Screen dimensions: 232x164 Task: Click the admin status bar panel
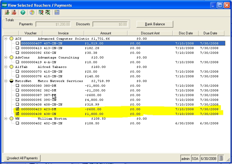tap(185, 158)
